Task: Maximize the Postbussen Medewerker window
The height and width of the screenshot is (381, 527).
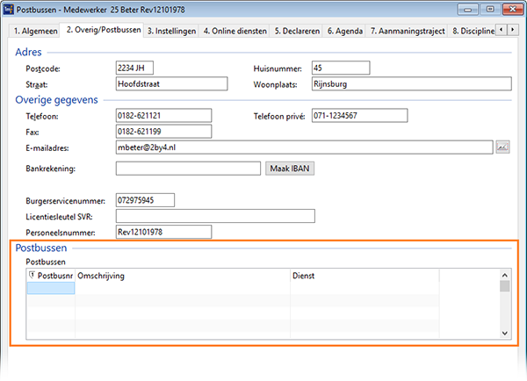Action: [490, 10]
